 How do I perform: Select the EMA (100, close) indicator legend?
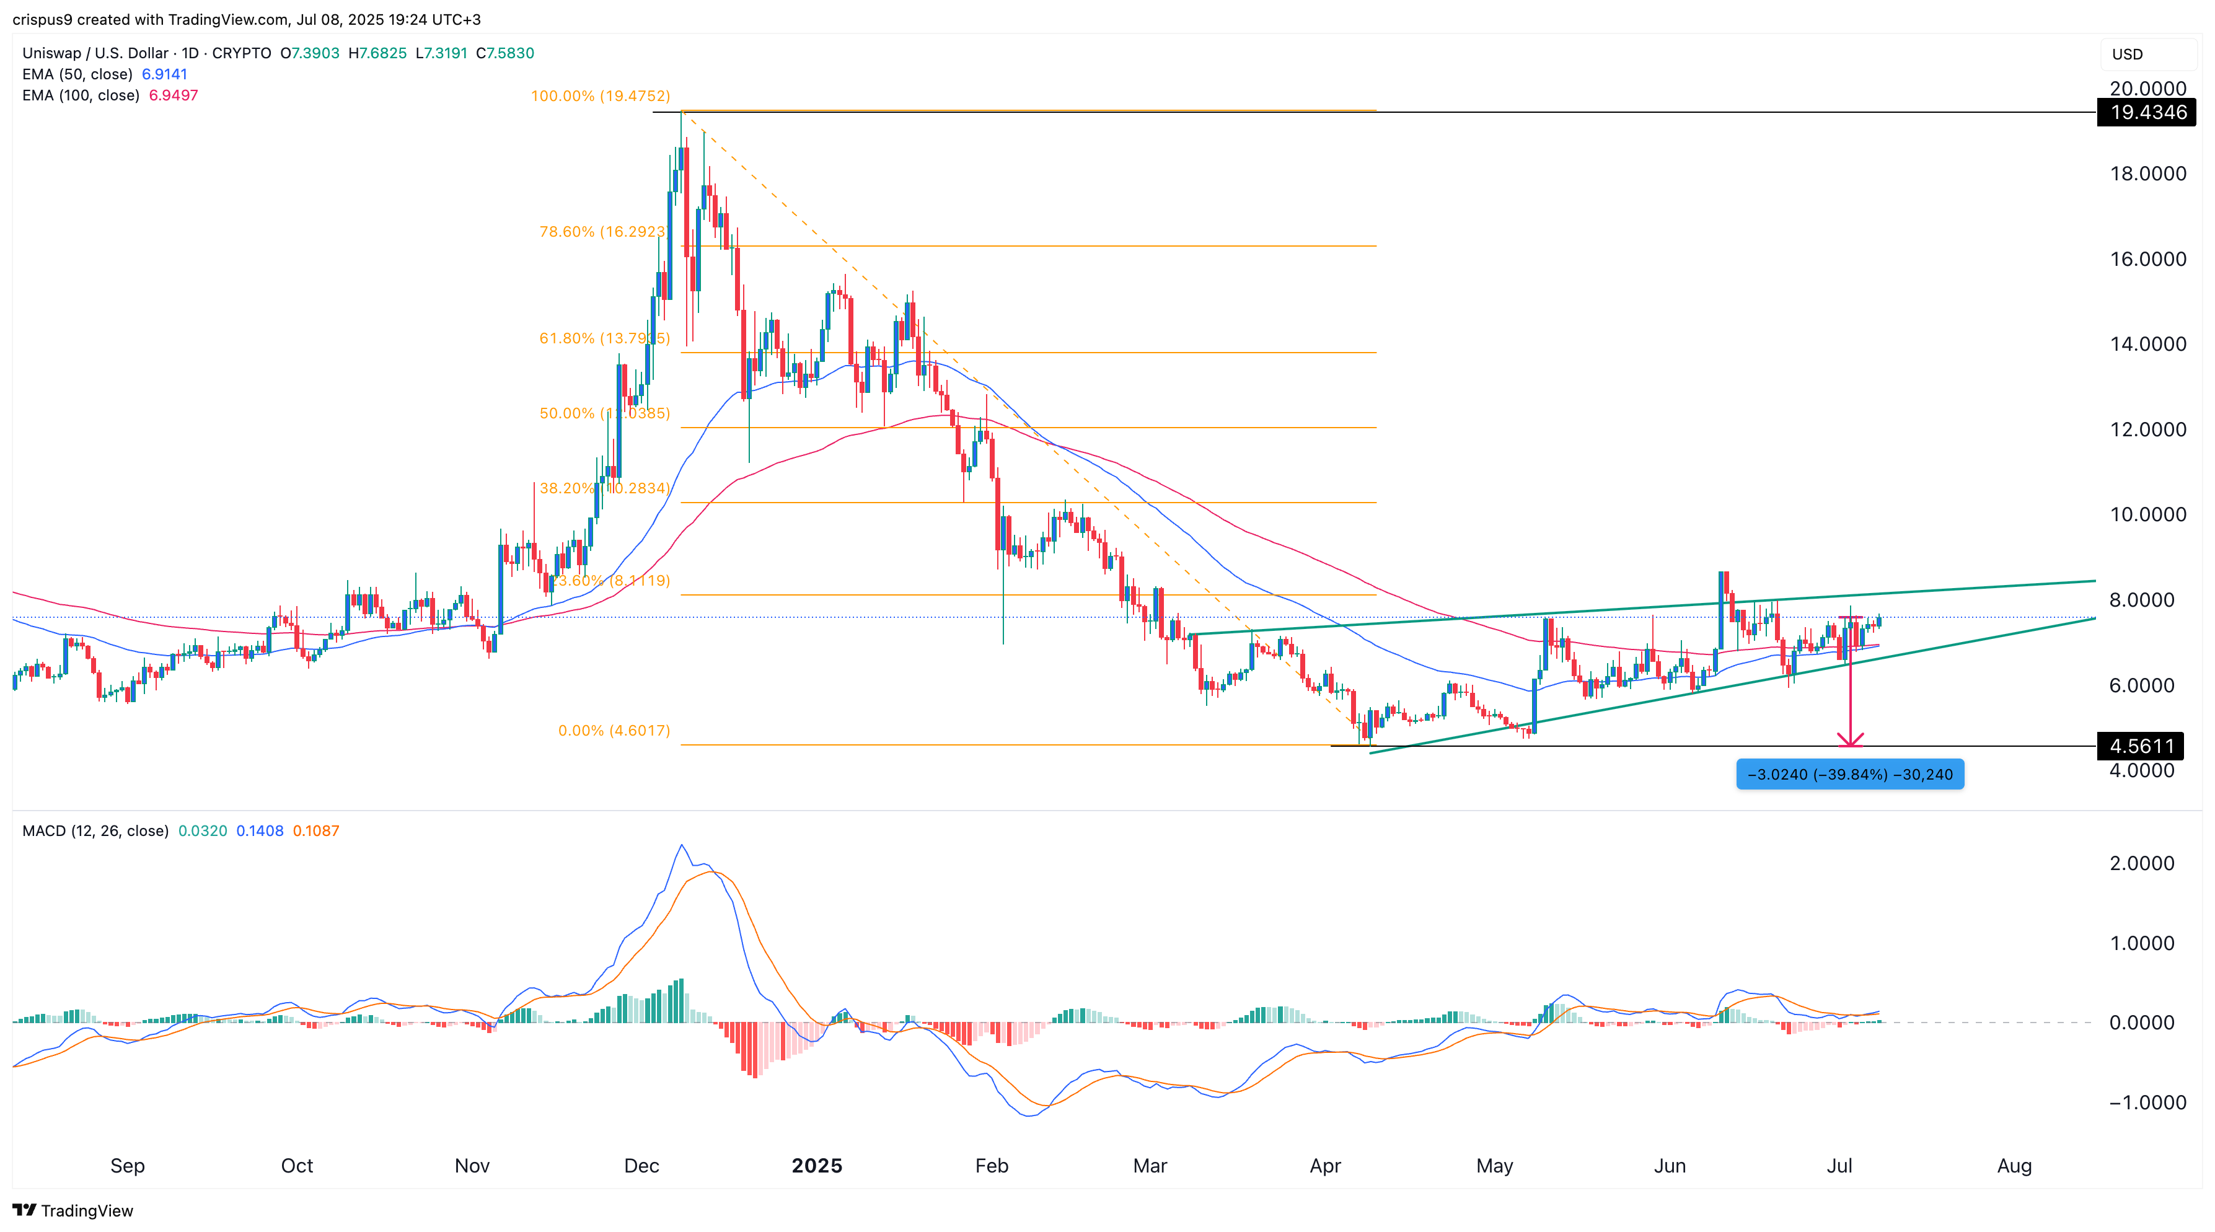(81, 95)
